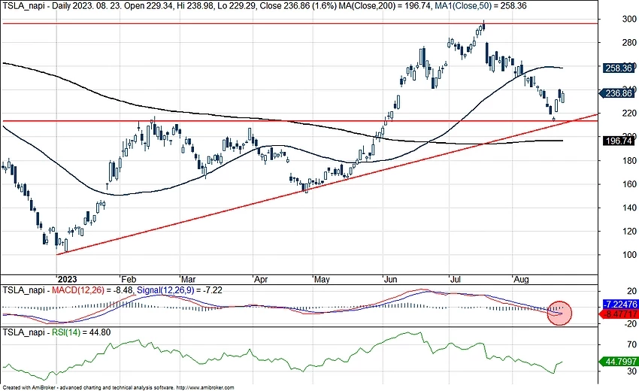The height and width of the screenshot is (391, 639).
Task: Click the Open 229.34 header value
Action: [x=147, y=6]
